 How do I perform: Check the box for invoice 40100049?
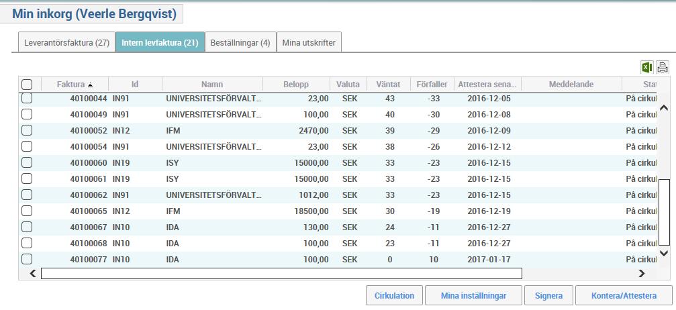pyautogui.click(x=27, y=114)
